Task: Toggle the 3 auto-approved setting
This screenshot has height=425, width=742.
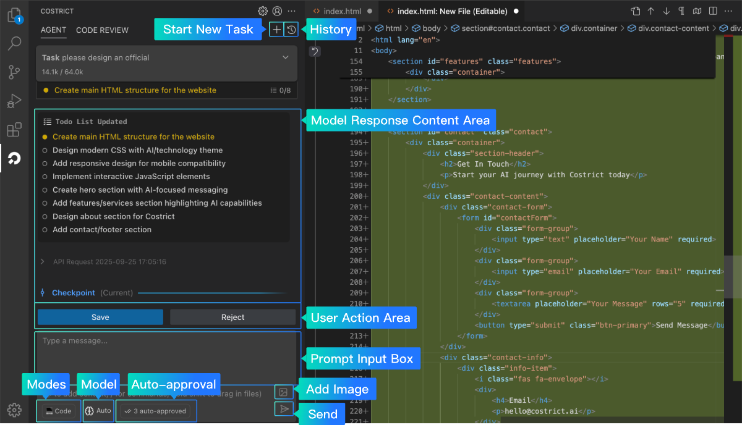Action: point(156,411)
